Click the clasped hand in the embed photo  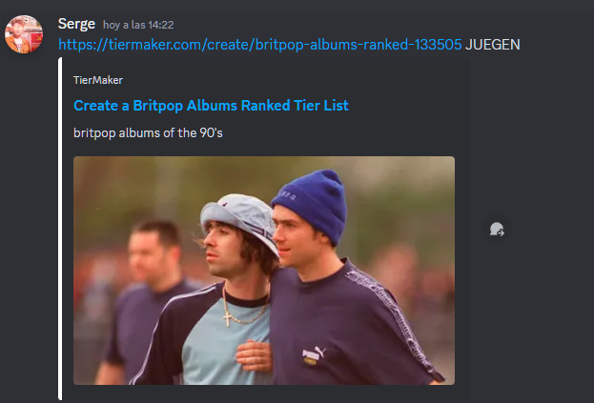pos(254,355)
